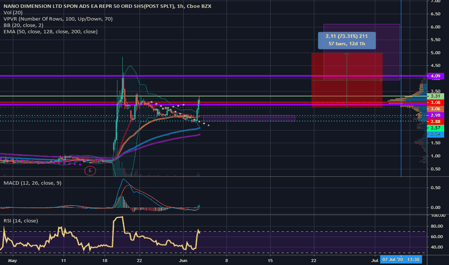Click the '07 Jul '20 13:30' date label
This screenshot has height=265, width=449.
coord(401,260)
